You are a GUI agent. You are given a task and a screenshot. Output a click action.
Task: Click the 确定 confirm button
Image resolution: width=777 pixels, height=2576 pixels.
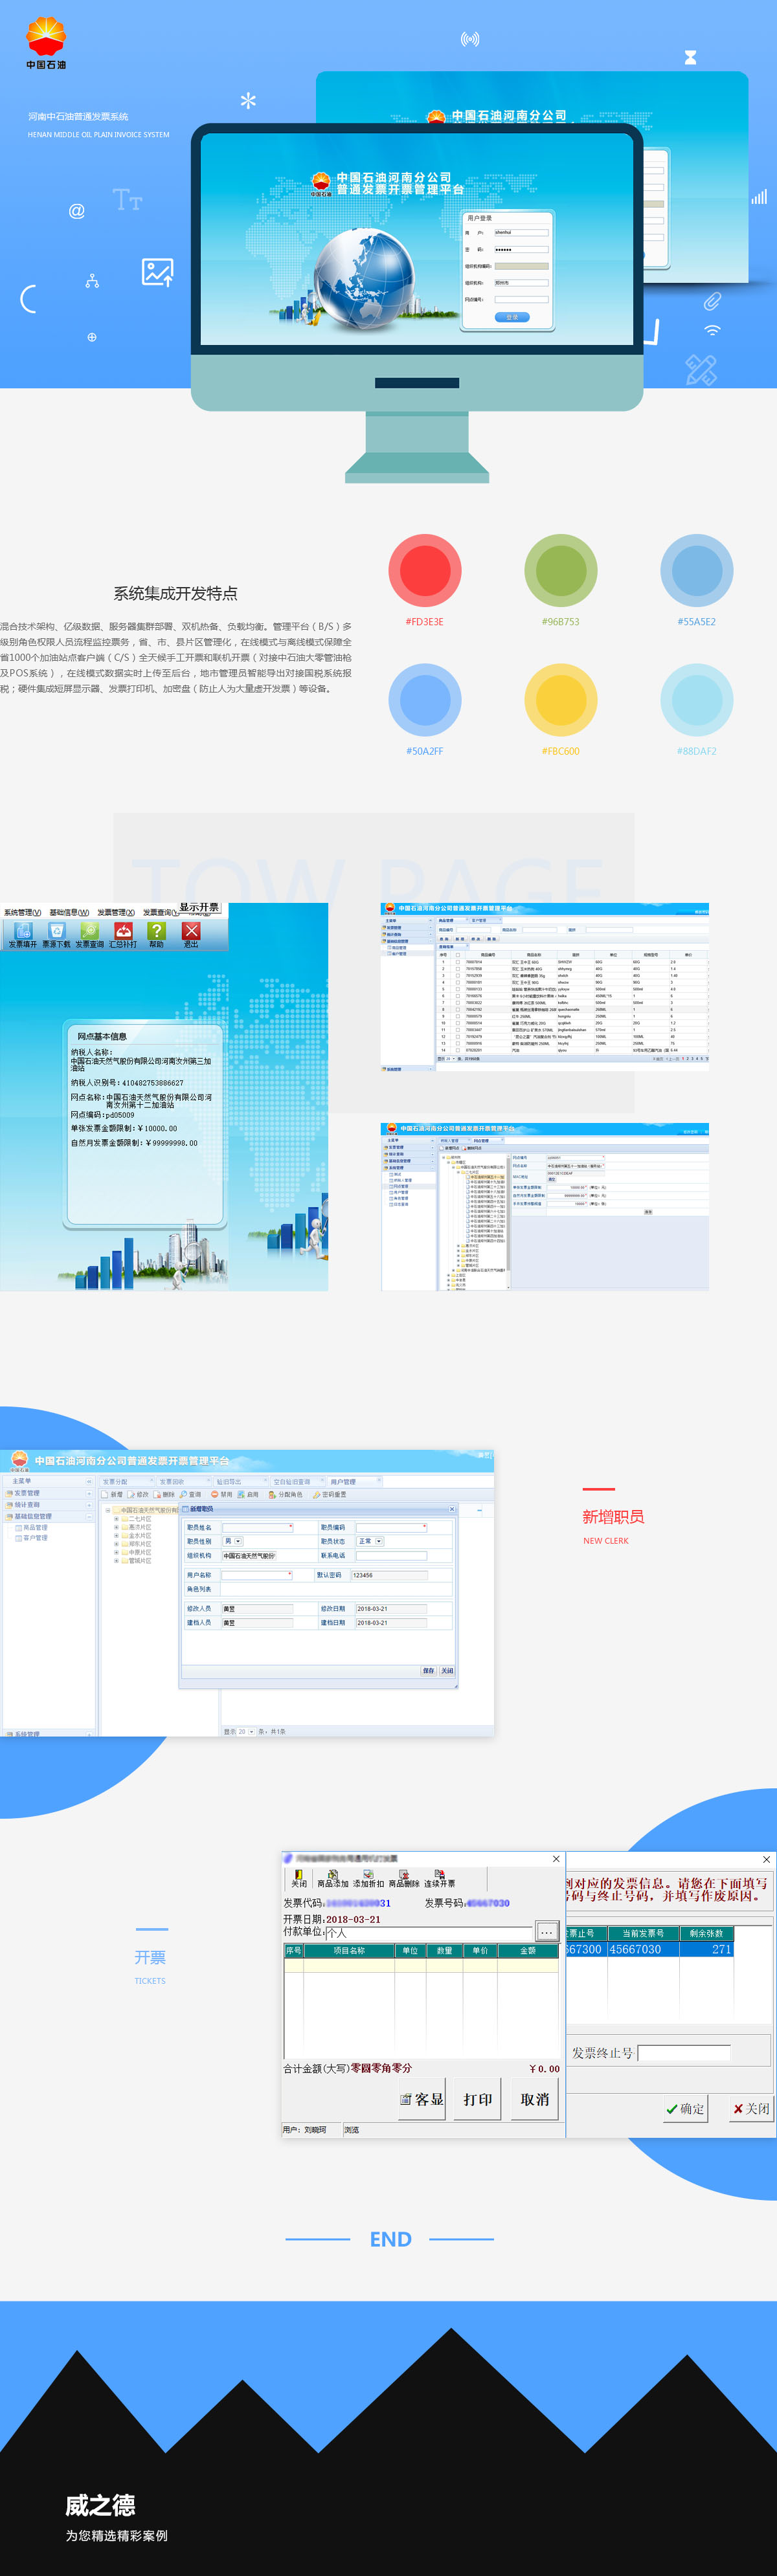click(685, 2108)
